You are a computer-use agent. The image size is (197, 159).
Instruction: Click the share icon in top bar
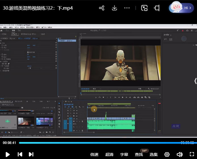(x=102, y=8)
